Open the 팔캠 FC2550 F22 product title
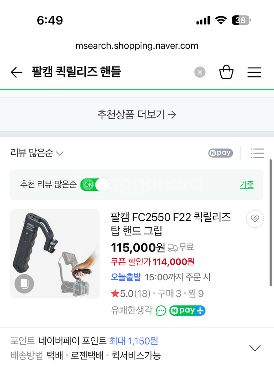 pos(171,224)
